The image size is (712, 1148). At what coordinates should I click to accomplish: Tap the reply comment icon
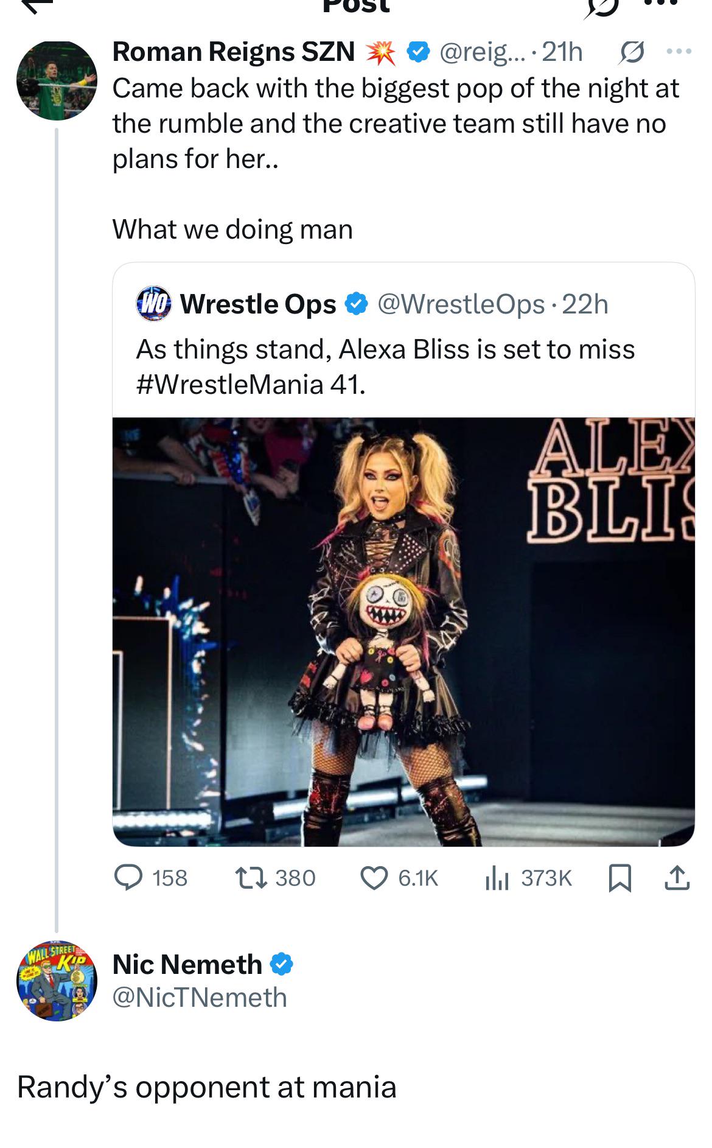[x=128, y=878]
